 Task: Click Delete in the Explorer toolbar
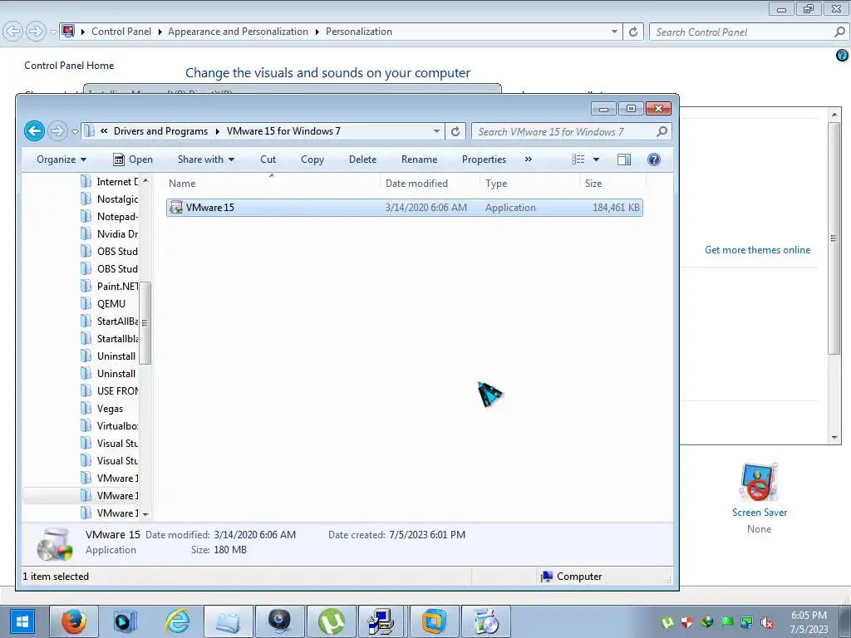(x=362, y=159)
